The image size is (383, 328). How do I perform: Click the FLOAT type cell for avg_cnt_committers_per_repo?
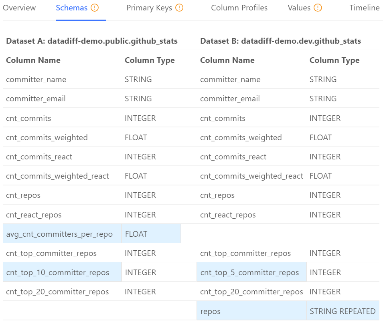coord(136,233)
